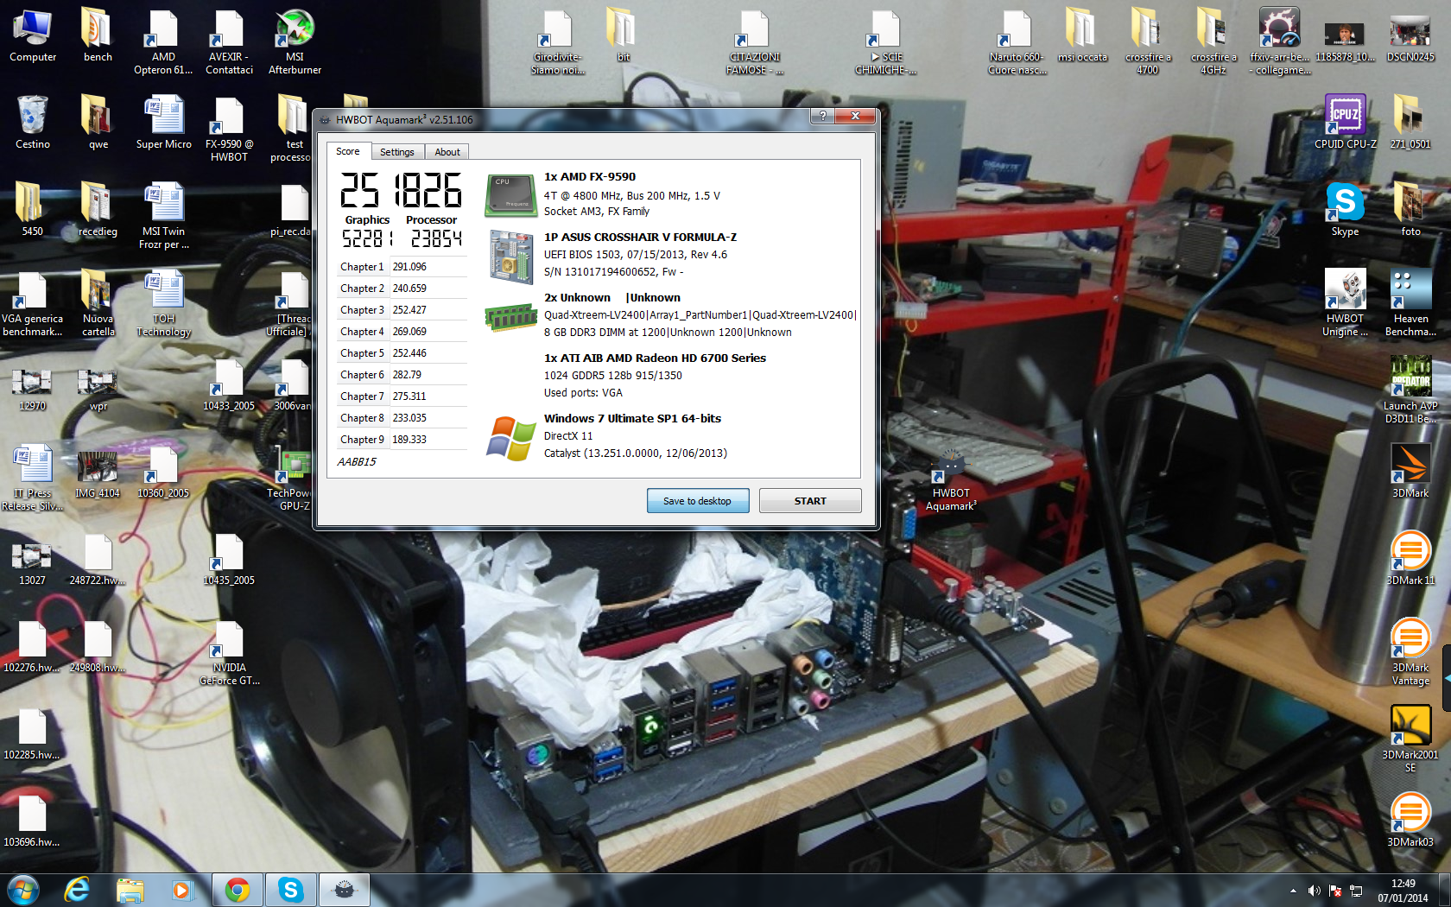Open the Computer desktop icon
Screen dimensions: 1451x907
click(33, 36)
